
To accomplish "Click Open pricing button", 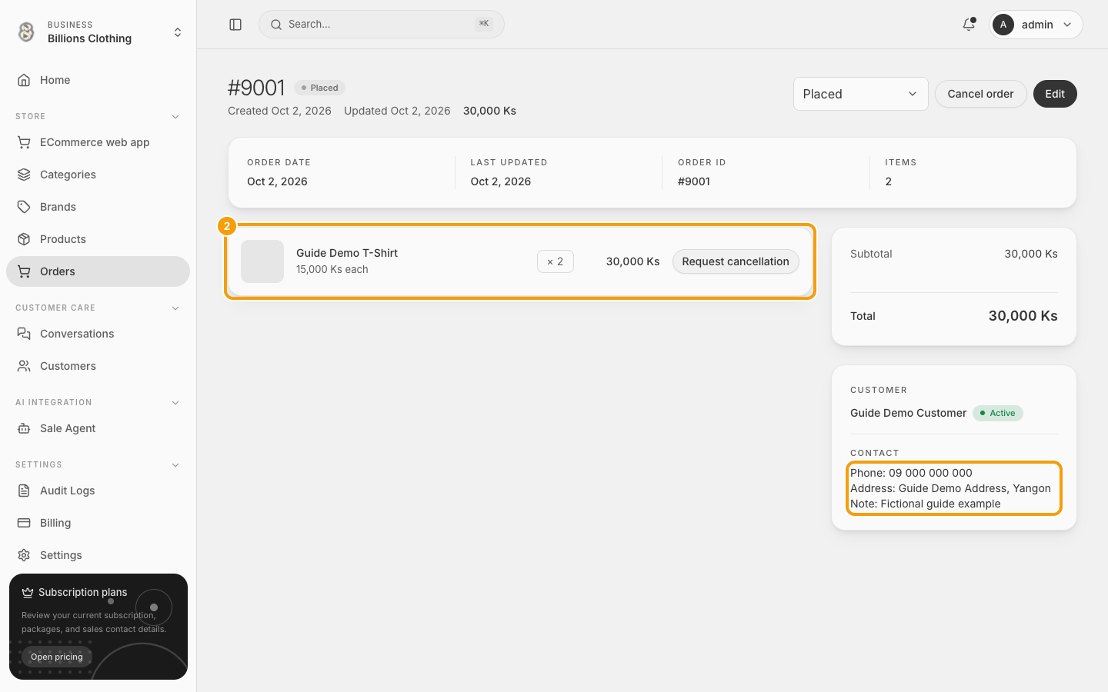I will [57, 657].
